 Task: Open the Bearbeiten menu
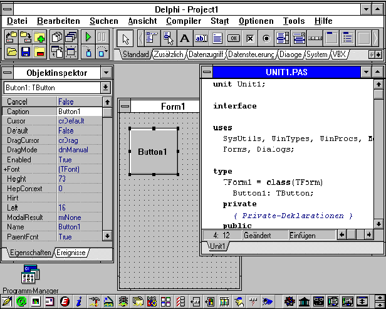coord(58,21)
